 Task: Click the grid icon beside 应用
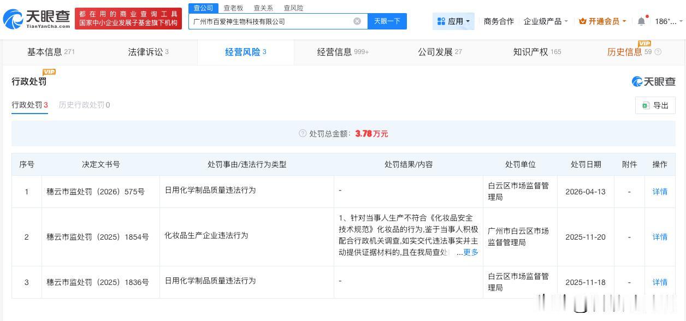441,21
